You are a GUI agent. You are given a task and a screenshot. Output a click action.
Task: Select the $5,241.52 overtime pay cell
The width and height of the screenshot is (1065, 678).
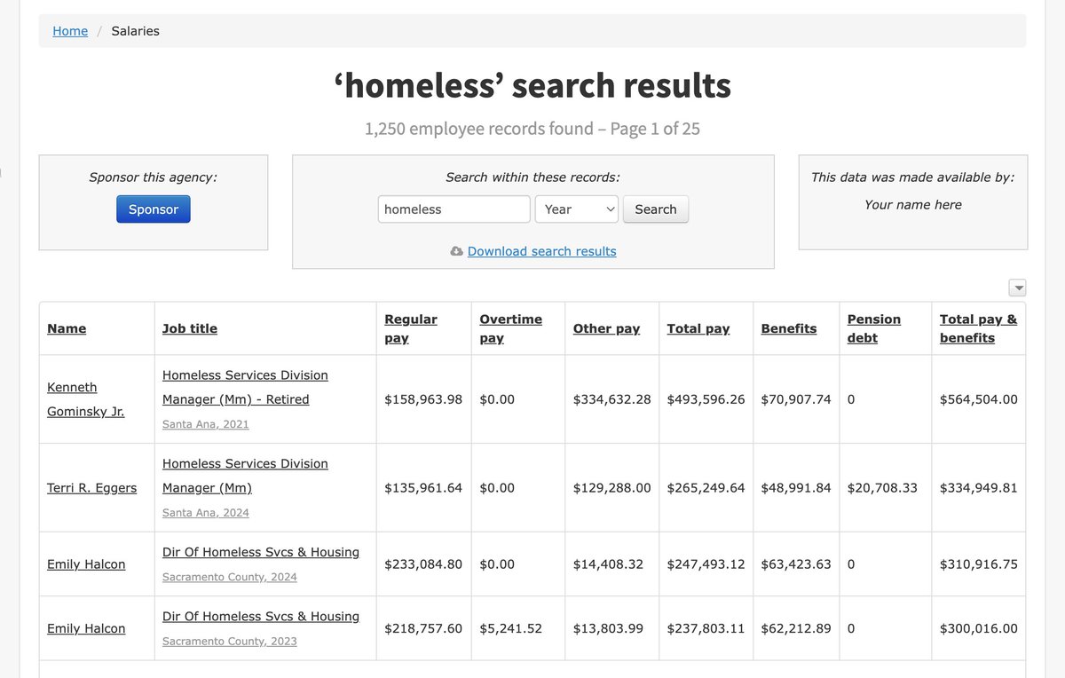tap(510, 628)
